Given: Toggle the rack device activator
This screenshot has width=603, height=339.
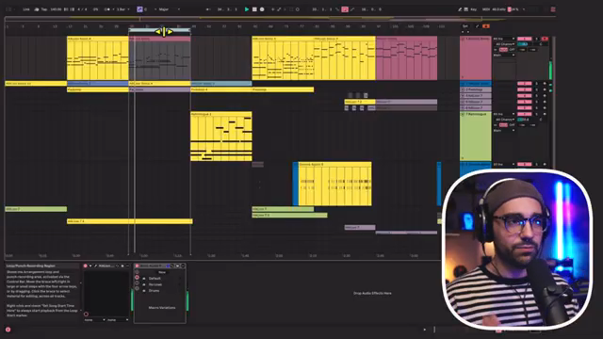Looking at the screenshot, I should click(138, 266).
